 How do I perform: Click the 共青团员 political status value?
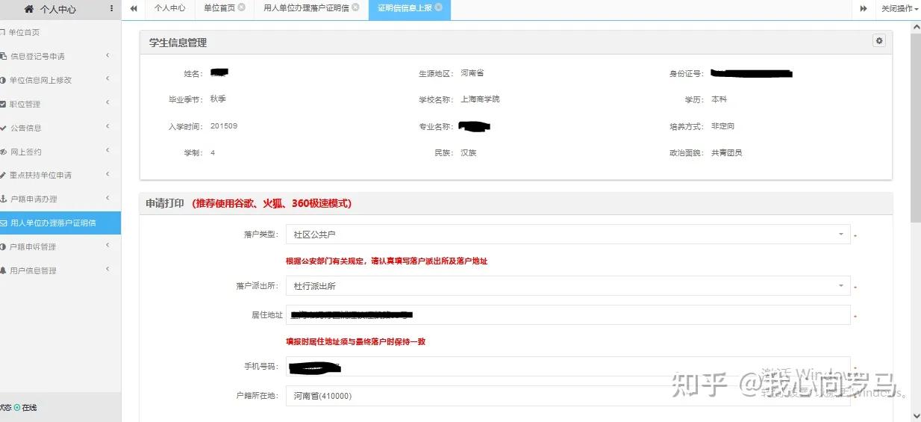pyautogui.click(x=726, y=153)
